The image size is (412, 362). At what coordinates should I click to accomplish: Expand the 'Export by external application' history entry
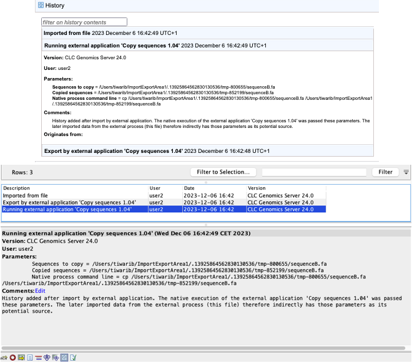[x=112, y=151]
